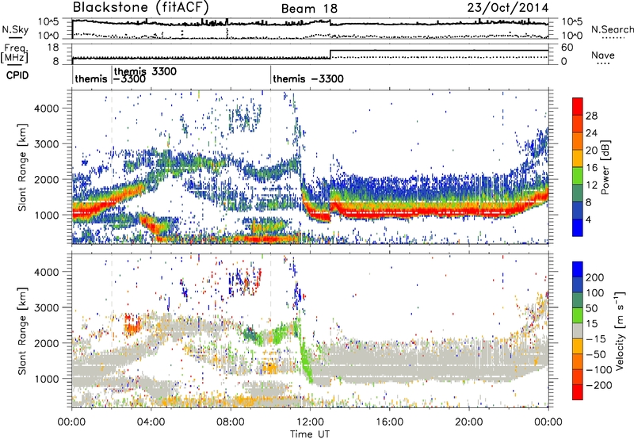Click the red bottom of the velocity colorbar
Image resolution: width=634 pixels, height=439 pixels.
pyautogui.click(x=578, y=392)
